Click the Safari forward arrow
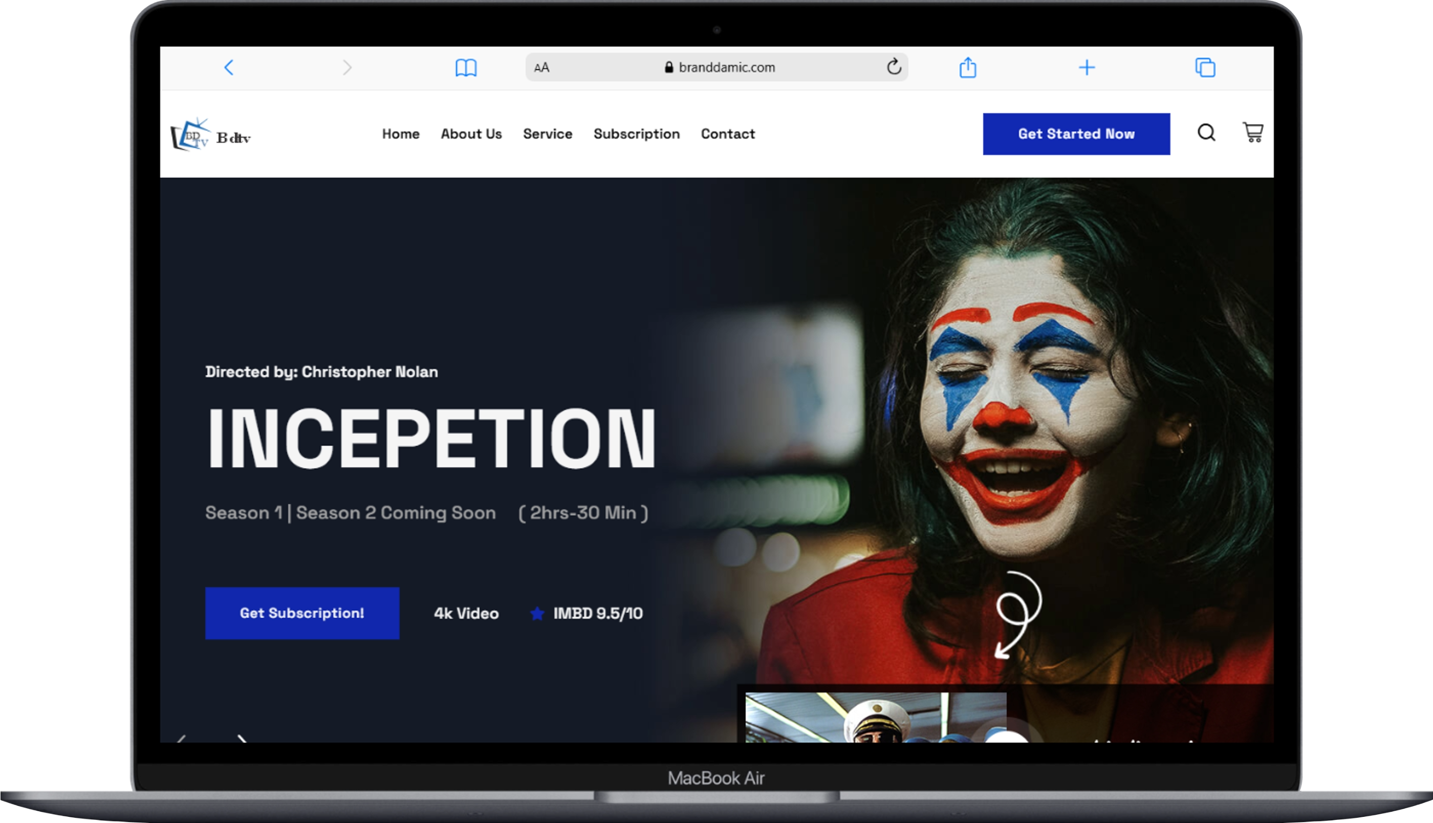The height and width of the screenshot is (823, 1433). 347,67
